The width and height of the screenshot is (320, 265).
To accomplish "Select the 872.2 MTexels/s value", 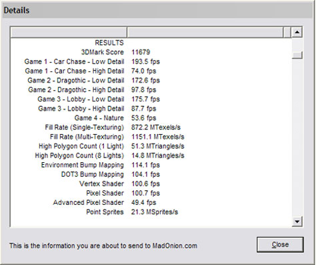I will (x=156, y=127).
